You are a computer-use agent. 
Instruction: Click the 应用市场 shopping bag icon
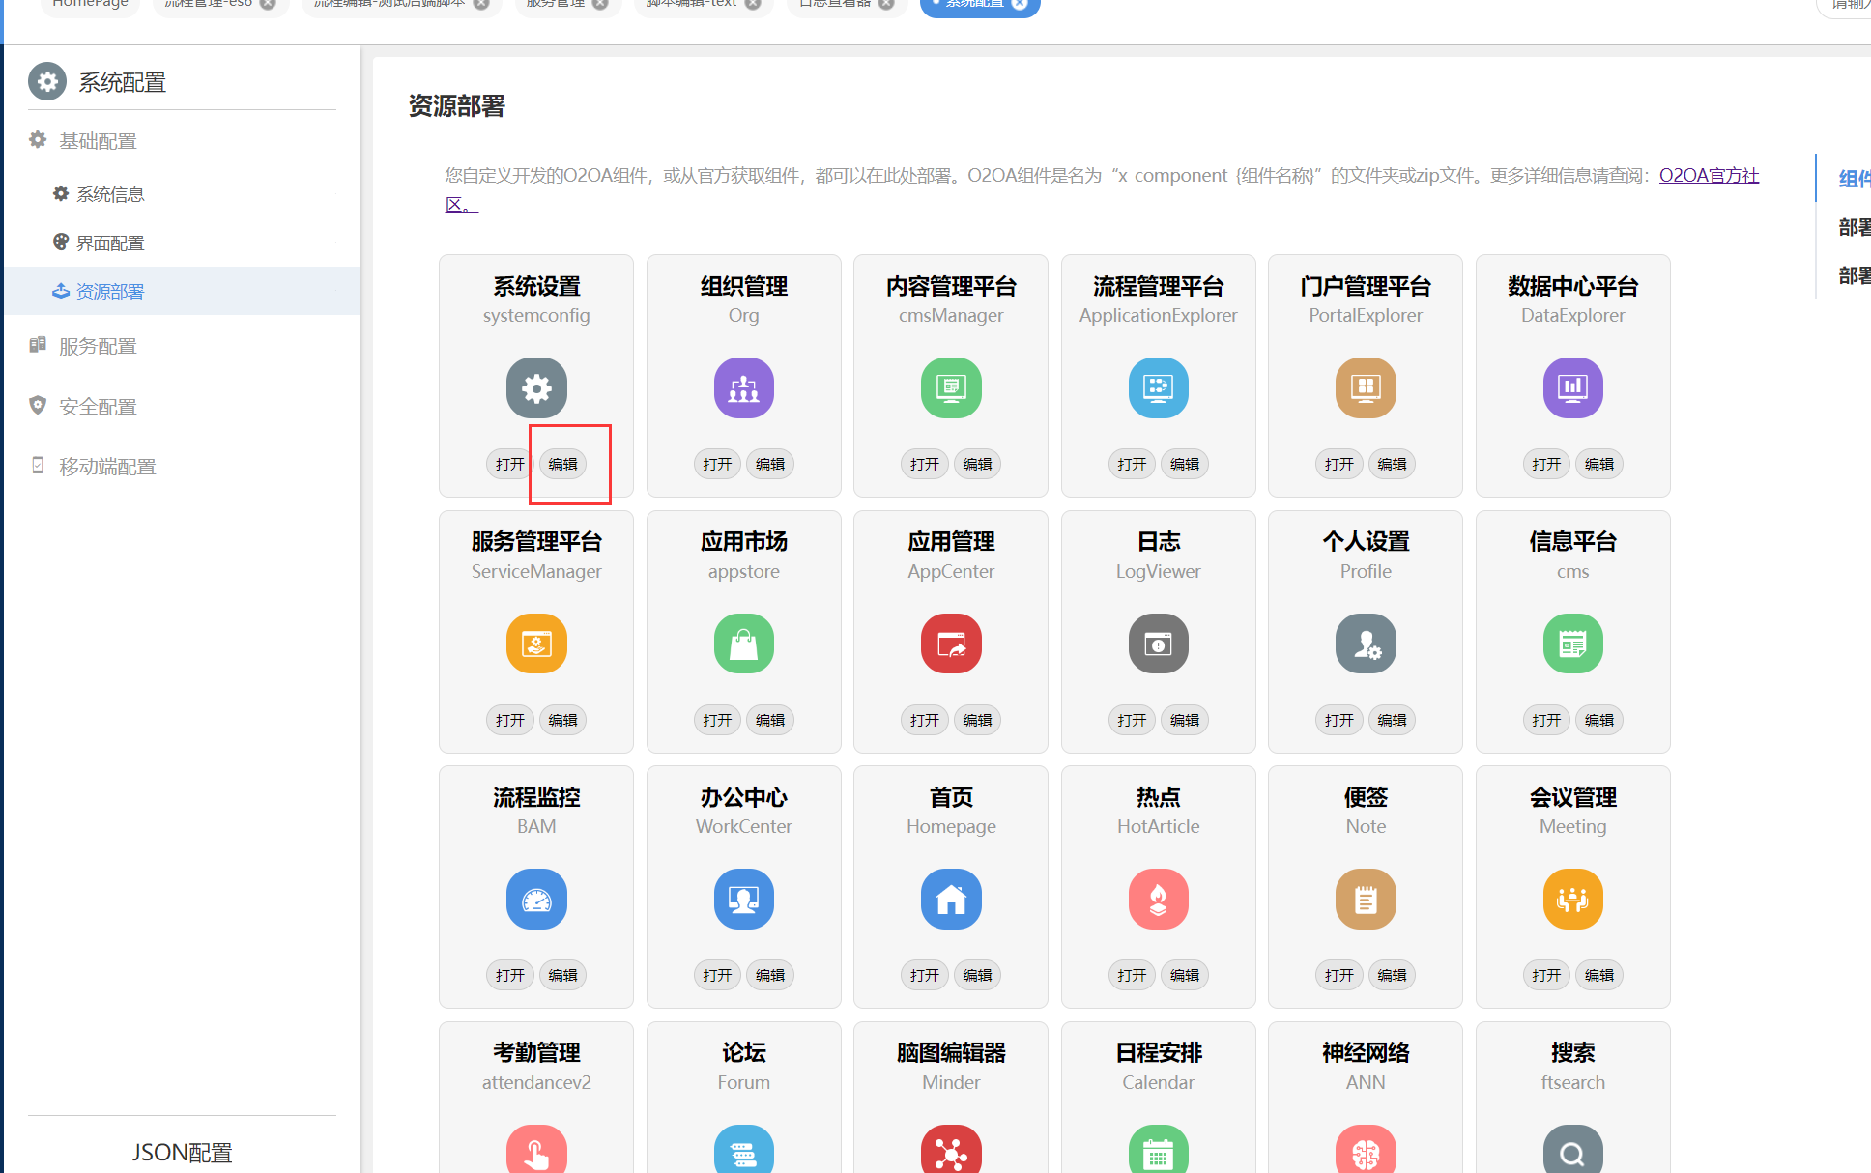pyautogui.click(x=743, y=644)
